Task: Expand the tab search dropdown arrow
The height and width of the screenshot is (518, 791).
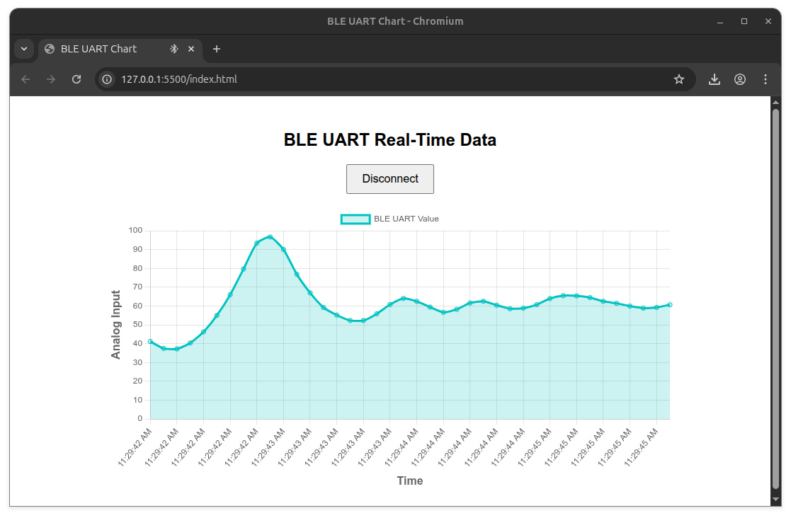Action: pos(24,49)
